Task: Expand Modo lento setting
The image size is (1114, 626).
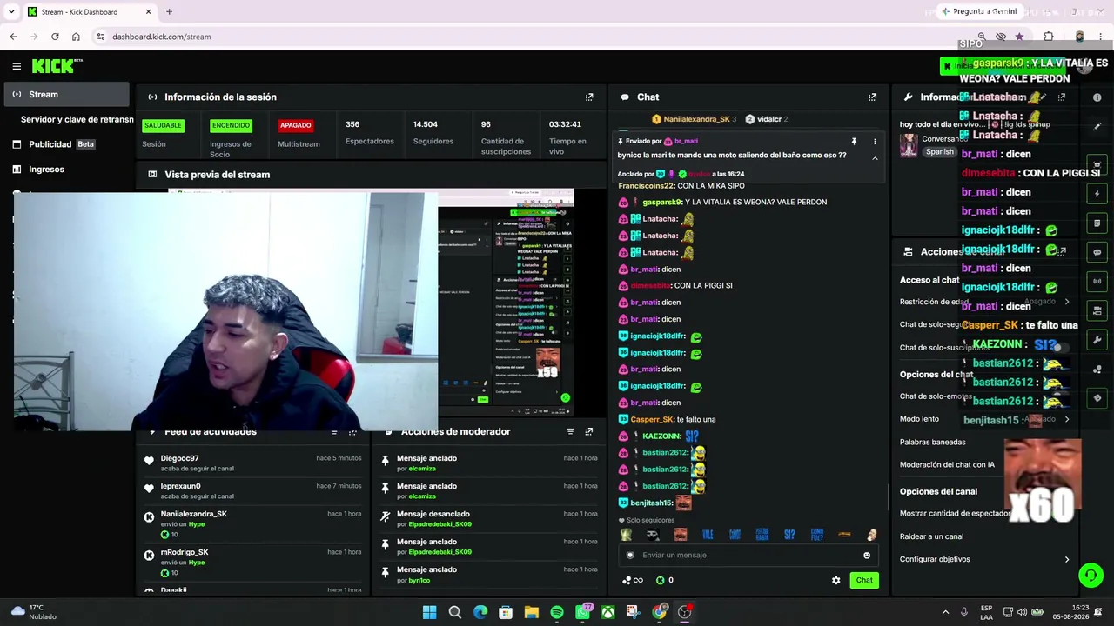Action: [1067, 419]
